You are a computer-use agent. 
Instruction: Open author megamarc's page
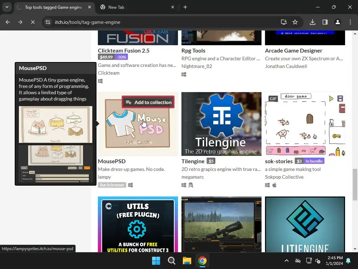click(193, 177)
